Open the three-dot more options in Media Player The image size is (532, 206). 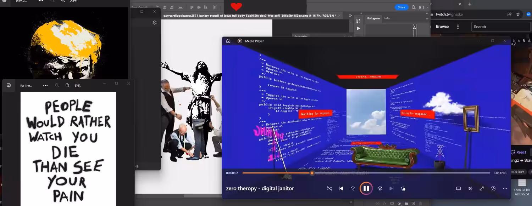[505, 189]
